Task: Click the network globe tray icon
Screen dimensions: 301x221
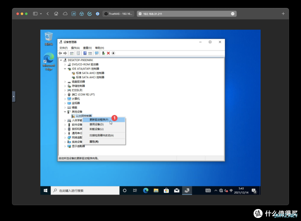Action: click(x=221, y=190)
